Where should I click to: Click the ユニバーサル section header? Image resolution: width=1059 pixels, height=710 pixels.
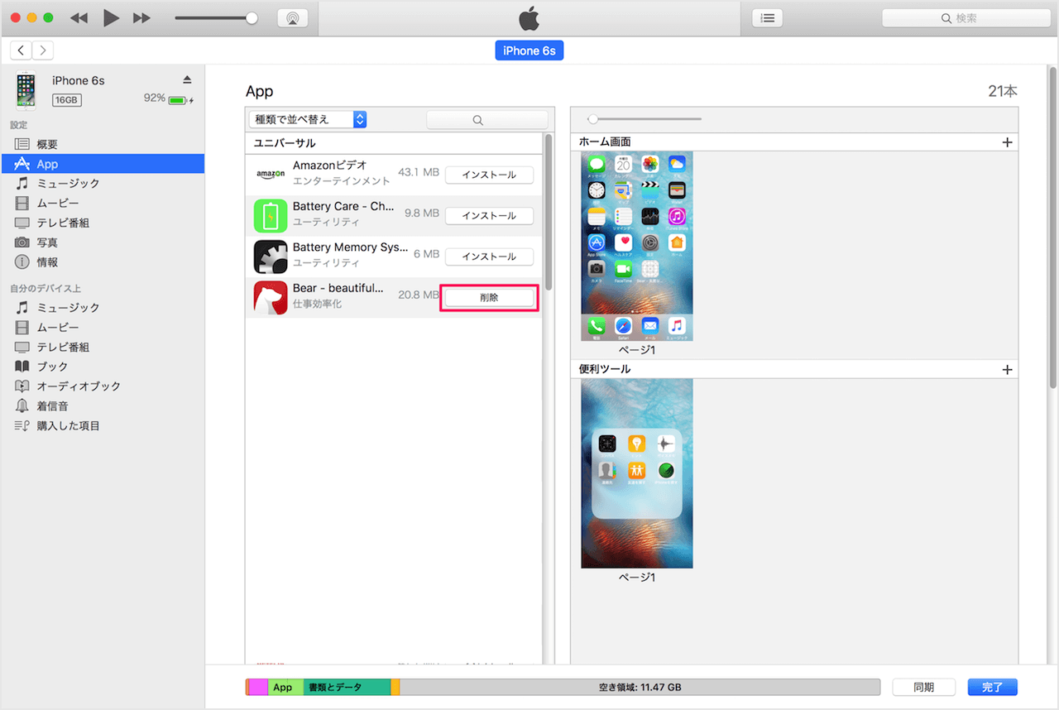pyautogui.click(x=394, y=143)
